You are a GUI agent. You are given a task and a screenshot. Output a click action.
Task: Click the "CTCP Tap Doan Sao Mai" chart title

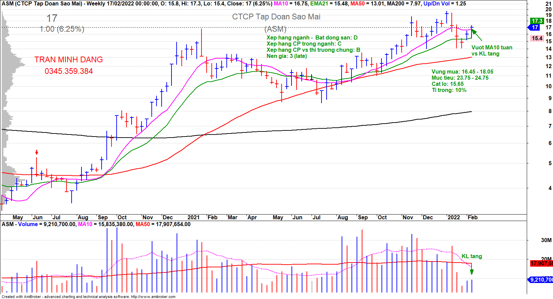click(x=276, y=17)
